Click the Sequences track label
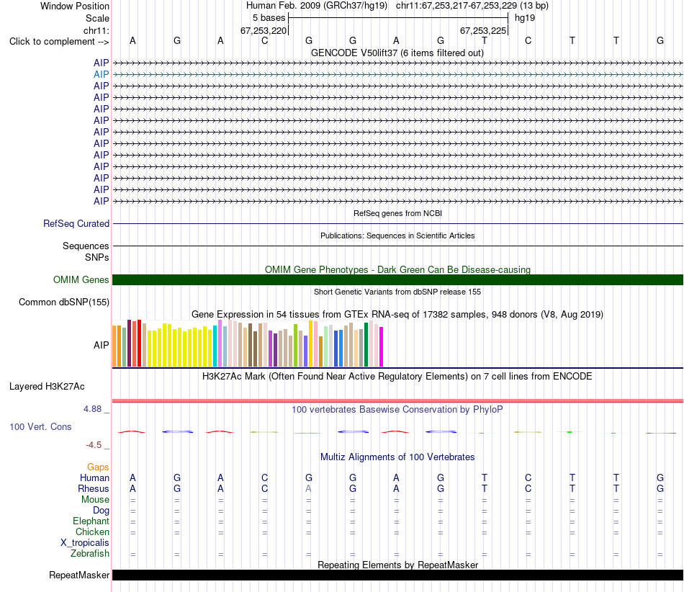 (86, 246)
